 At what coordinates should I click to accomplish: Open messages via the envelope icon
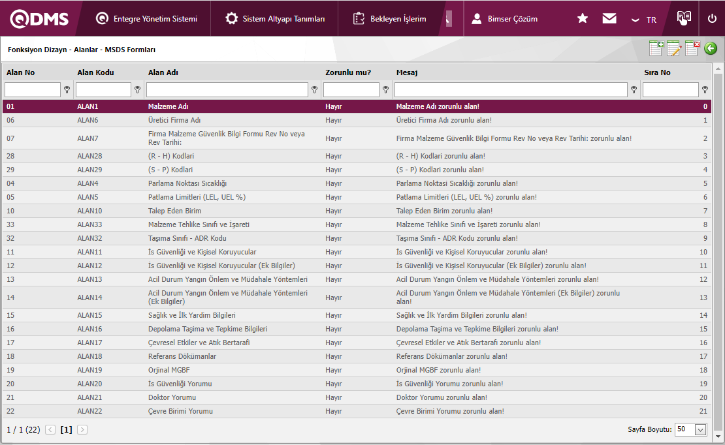coord(609,18)
